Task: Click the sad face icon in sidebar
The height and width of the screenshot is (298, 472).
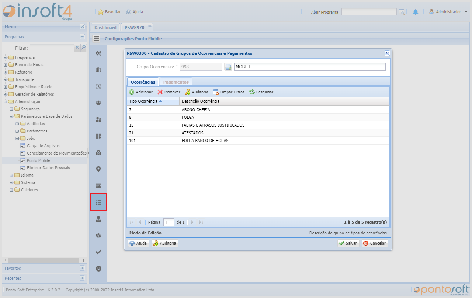Action: (98, 269)
